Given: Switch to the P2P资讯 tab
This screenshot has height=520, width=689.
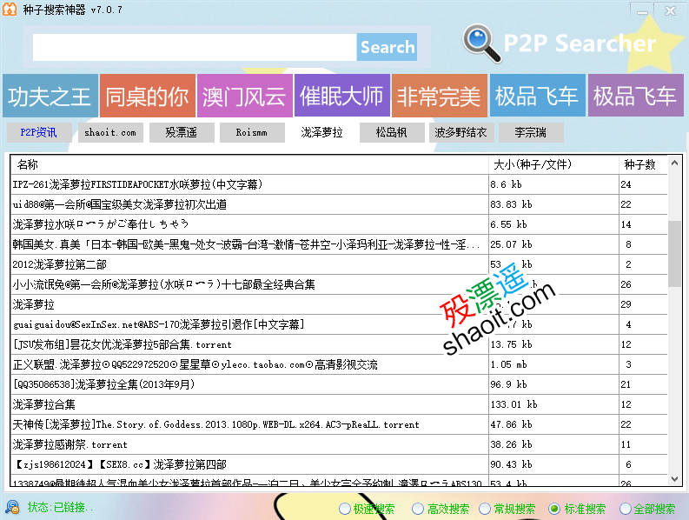Looking at the screenshot, I should [39, 132].
